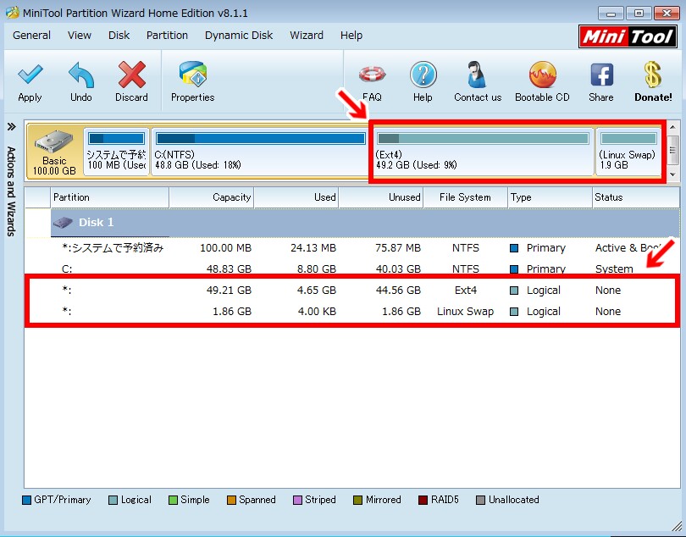Open the FAQ lifebuoy icon
The height and width of the screenshot is (537, 686).
point(373,75)
